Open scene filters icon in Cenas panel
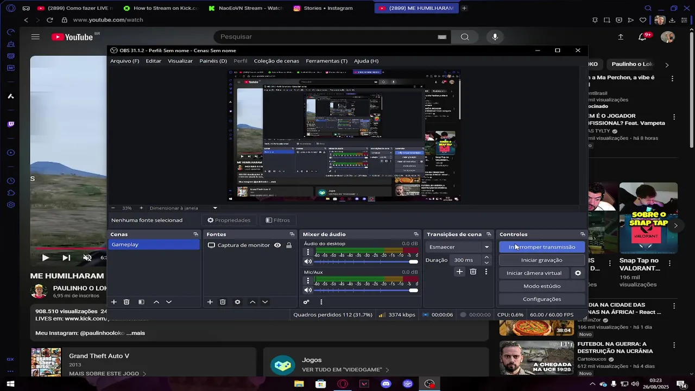This screenshot has height=391, width=695. (x=141, y=302)
